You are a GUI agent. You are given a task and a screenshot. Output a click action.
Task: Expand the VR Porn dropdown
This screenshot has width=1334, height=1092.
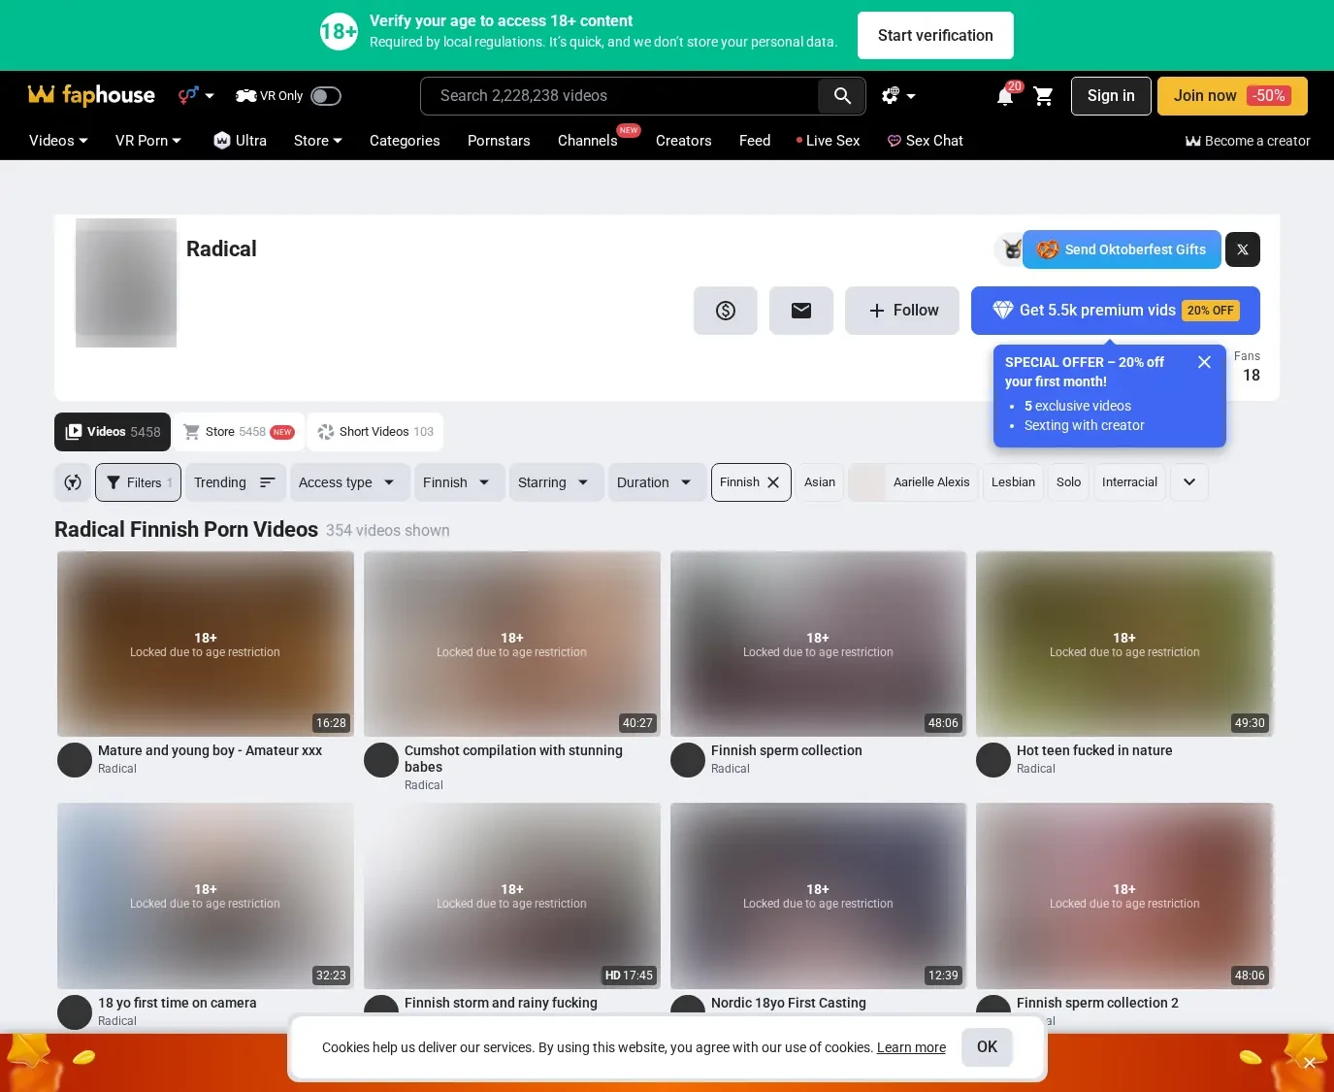(x=148, y=141)
